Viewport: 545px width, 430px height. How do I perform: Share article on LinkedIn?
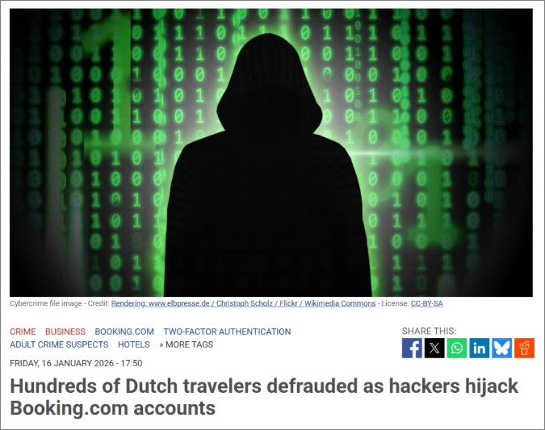coord(480,348)
